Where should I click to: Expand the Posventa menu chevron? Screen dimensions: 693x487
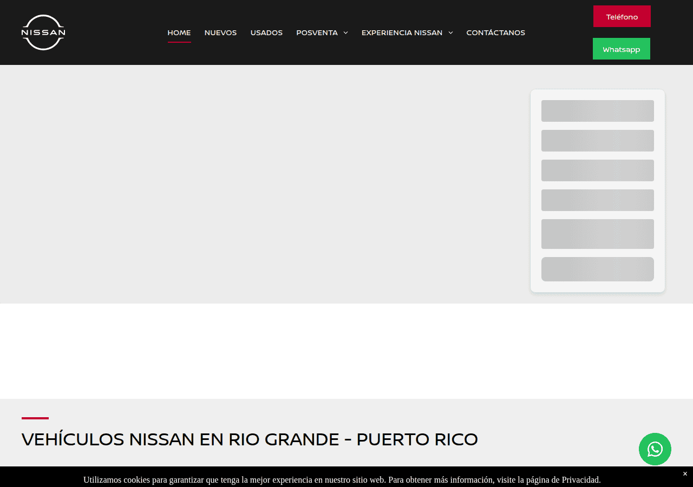point(345,33)
